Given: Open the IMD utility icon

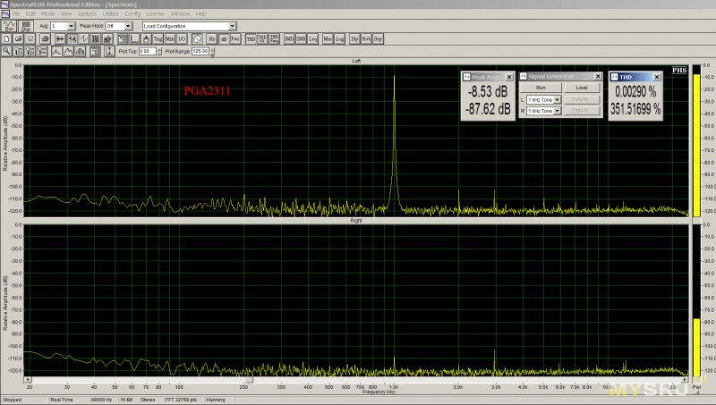Looking at the screenshot, I should click(x=289, y=39).
